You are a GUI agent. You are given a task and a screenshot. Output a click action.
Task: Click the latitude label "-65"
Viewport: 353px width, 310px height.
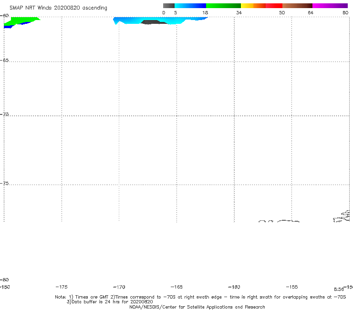[4, 61]
